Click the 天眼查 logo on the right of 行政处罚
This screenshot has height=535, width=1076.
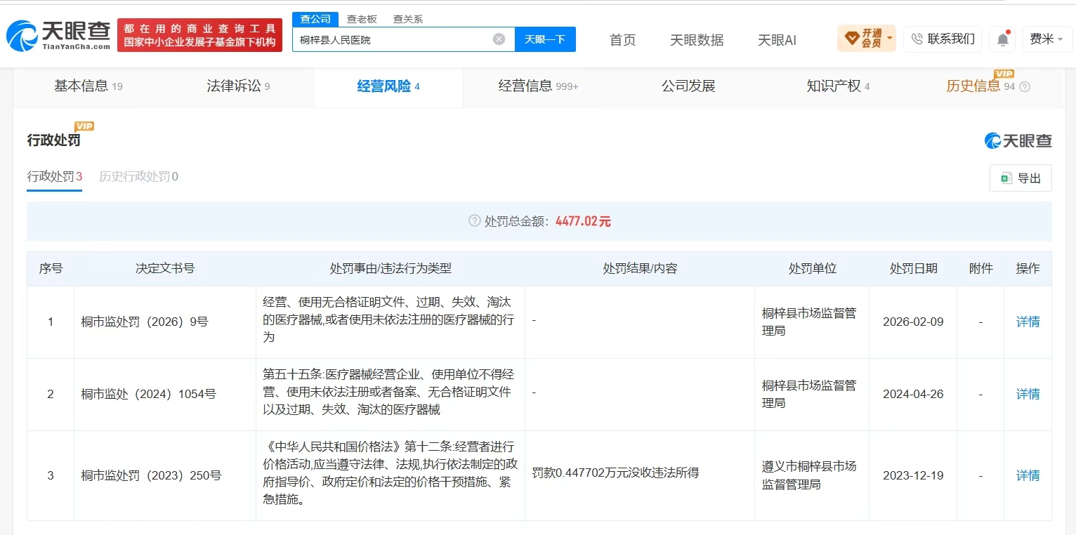[1018, 140]
